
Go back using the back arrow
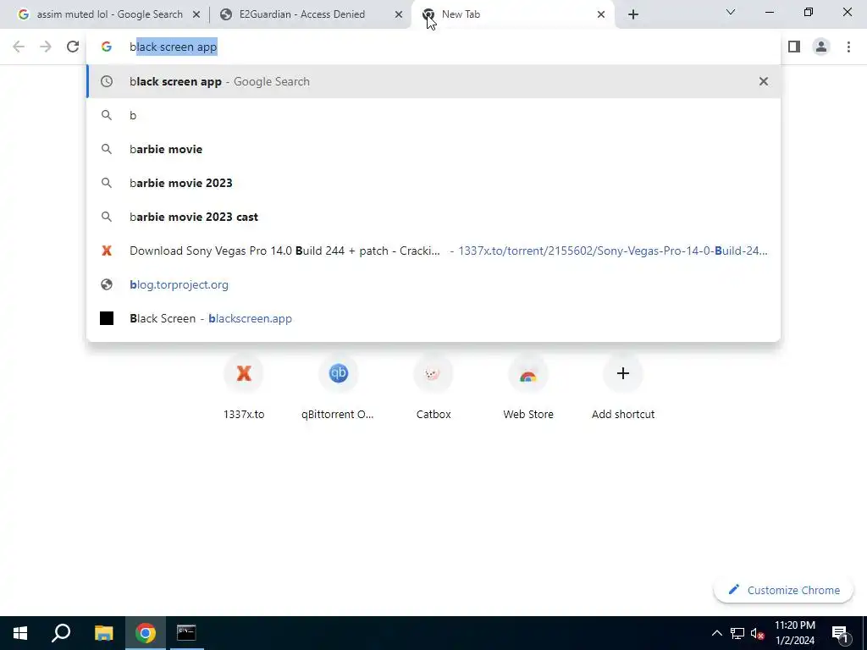[x=19, y=47]
